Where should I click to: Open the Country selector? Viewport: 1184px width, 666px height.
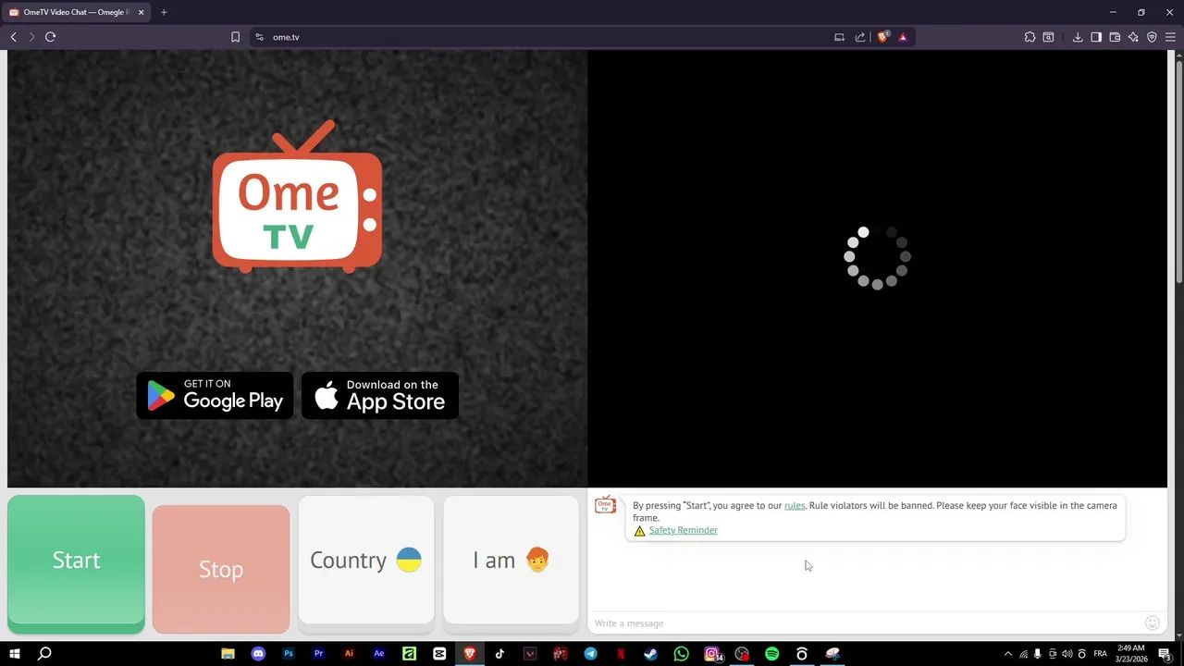[x=366, y=561]
